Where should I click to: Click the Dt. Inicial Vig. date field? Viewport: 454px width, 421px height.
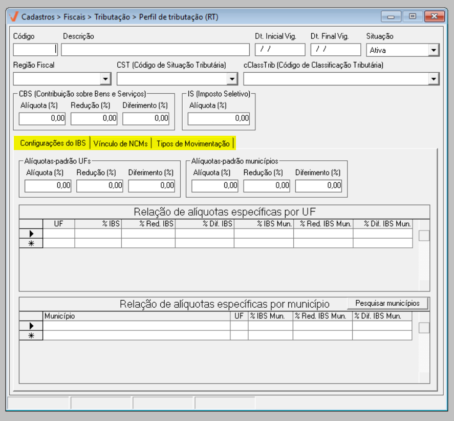click(x=279, y=50)
